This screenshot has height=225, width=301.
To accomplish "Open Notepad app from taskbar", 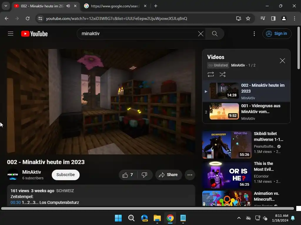I will [183, 218].
